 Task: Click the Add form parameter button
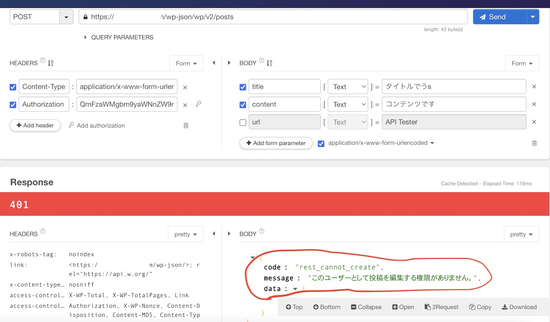275,143
